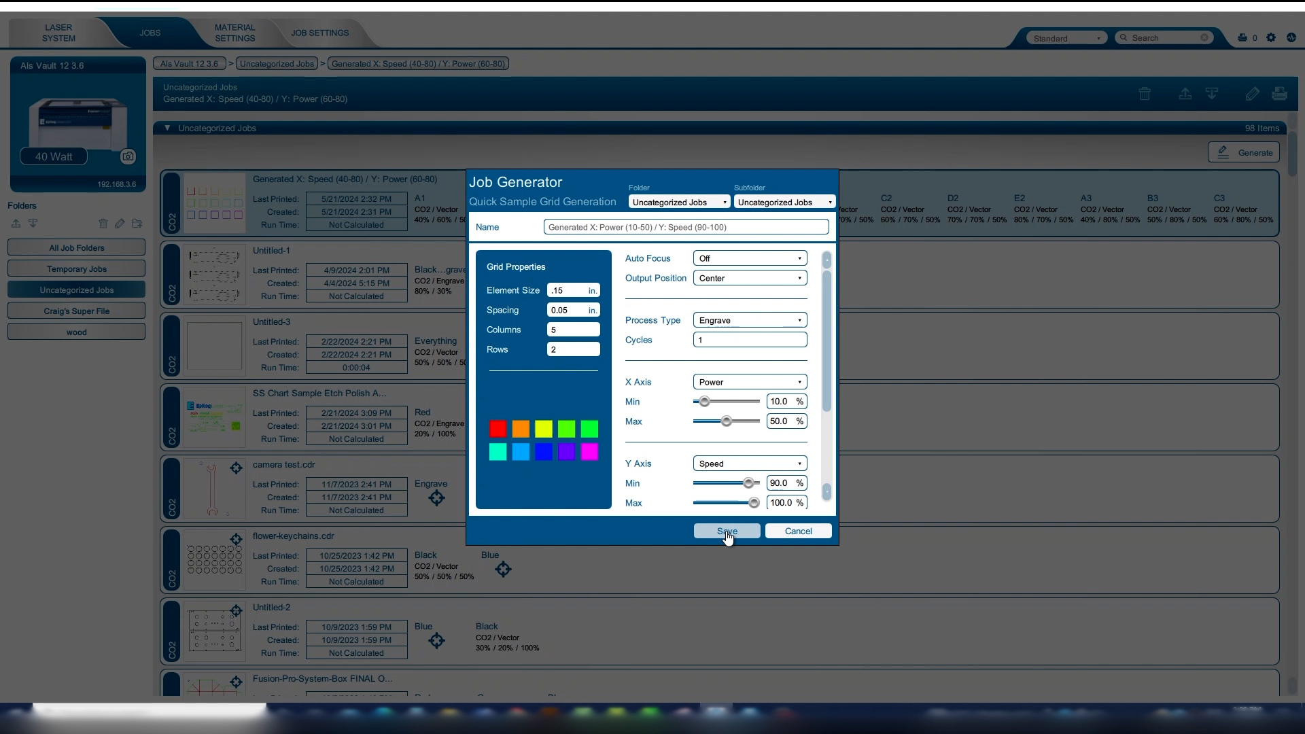Click the folder upload/export icon under Folders
The image size is (1305, 734).
point(16,224)
